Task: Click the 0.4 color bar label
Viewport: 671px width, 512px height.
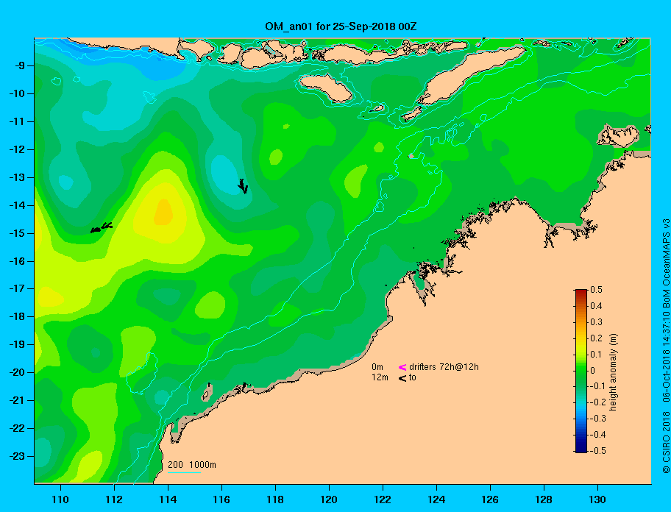Action: (x=596, y=306)
